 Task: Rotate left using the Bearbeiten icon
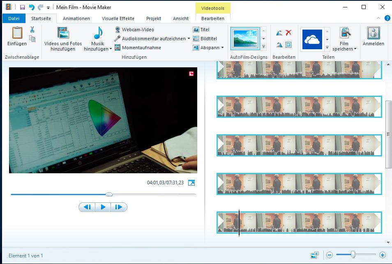(x=279, y=33)
